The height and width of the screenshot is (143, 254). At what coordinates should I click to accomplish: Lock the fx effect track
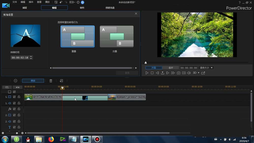19,109
